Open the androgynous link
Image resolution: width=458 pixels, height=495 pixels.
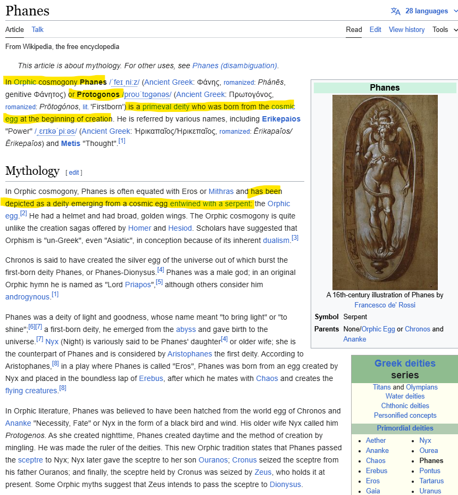[28, 297]
